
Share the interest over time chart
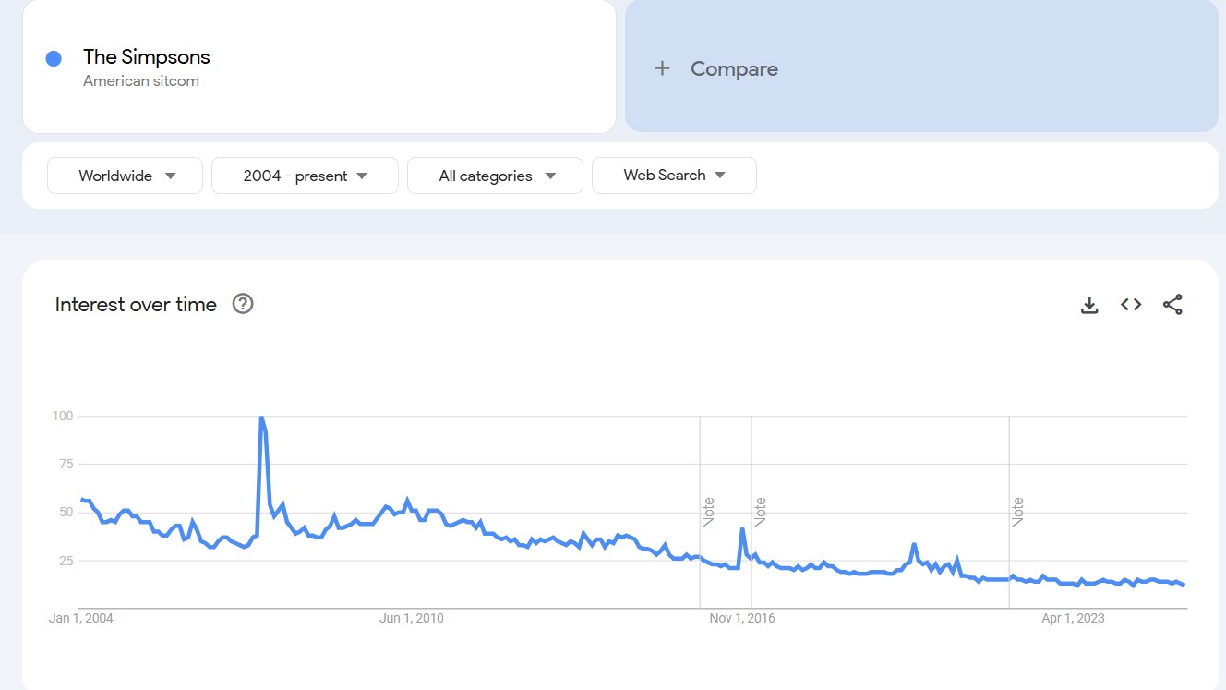coord(1172,305)
